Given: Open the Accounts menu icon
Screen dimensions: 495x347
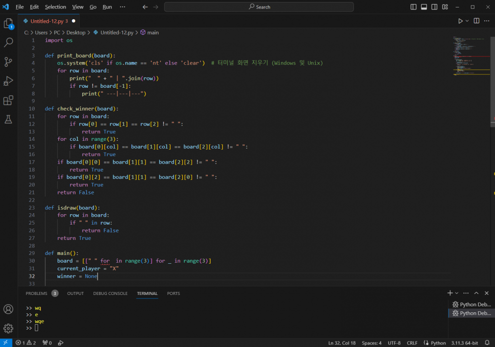Looking at the screenshot, I should [x=8, y=309].
